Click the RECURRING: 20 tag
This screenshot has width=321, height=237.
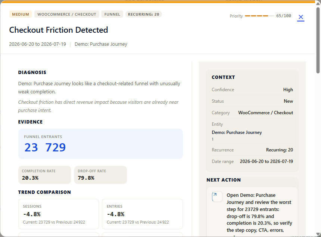[143, 14]
